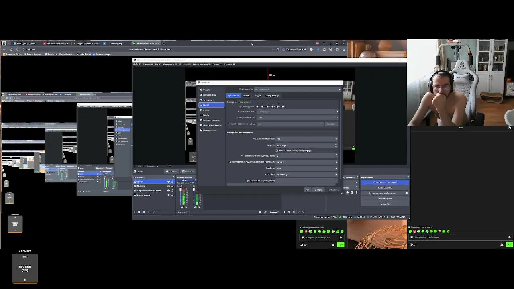This screenshot has width=514, height=289.
Task: Open virtual camera settings gear
Action: coord(406,193)
